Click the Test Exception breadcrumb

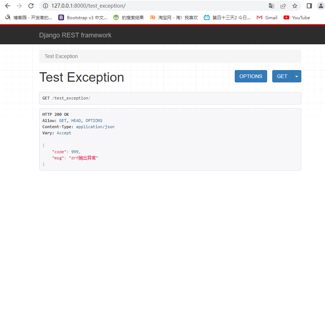[x=61, y=56]
